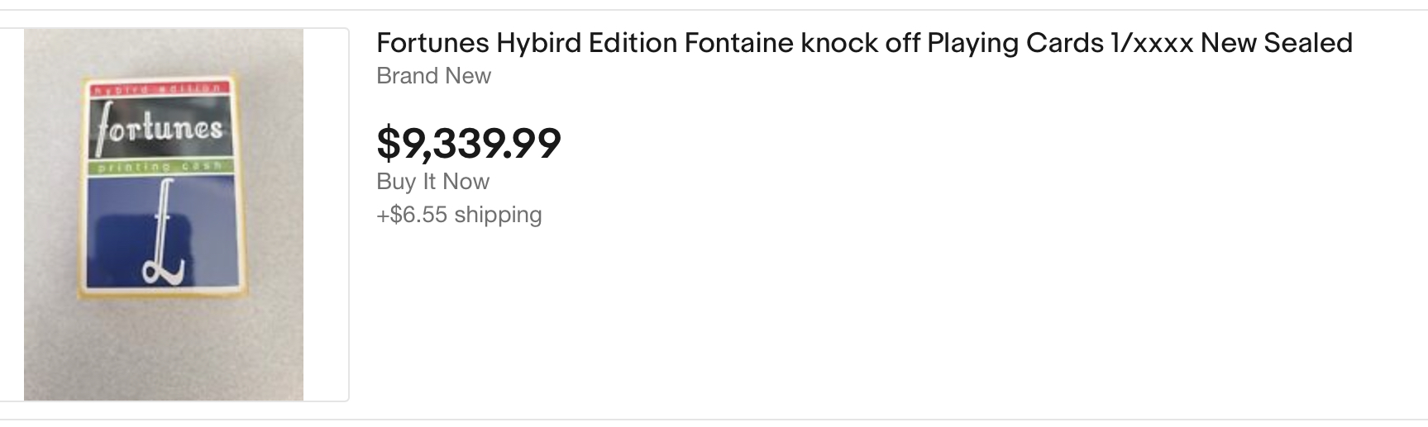The height and width of the screenshot is (427, 1428).
Task: Open the Fortunes Hybird Edition listing title
Action: click(863, 43)
